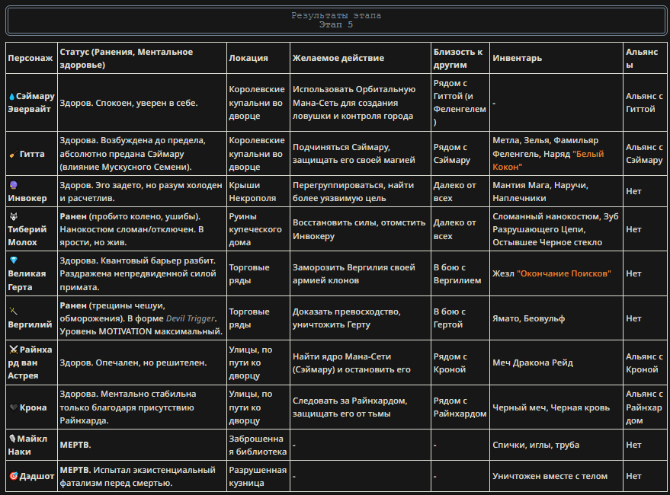Click "Здоров. Опечален, но решителен." status
The height and width of the screenshot is (495, 670).
[x=133, y=362]
